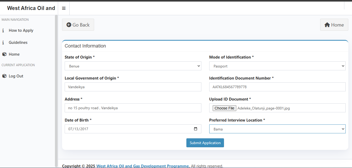Image resolution: width=352 pixels, height=168 pixels.
Task: Click the cube icon beside sidebar Home
Action: [4, 54]
